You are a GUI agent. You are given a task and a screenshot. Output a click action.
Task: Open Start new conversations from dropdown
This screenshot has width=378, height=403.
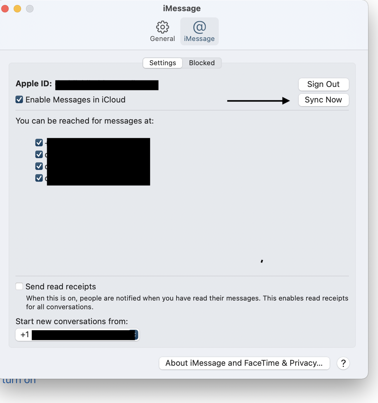click(x=77, y=335)
